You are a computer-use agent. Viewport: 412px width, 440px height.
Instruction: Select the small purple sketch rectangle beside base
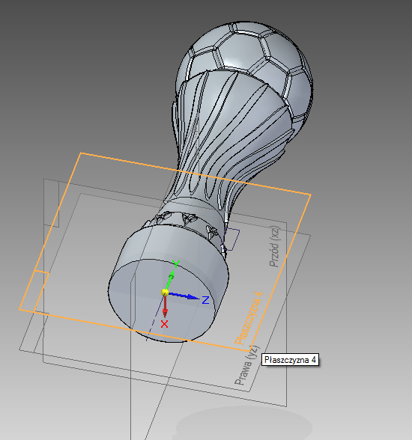tap(231, 239)
